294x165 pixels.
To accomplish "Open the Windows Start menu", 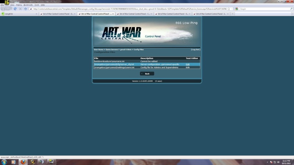I will point(4,162).
